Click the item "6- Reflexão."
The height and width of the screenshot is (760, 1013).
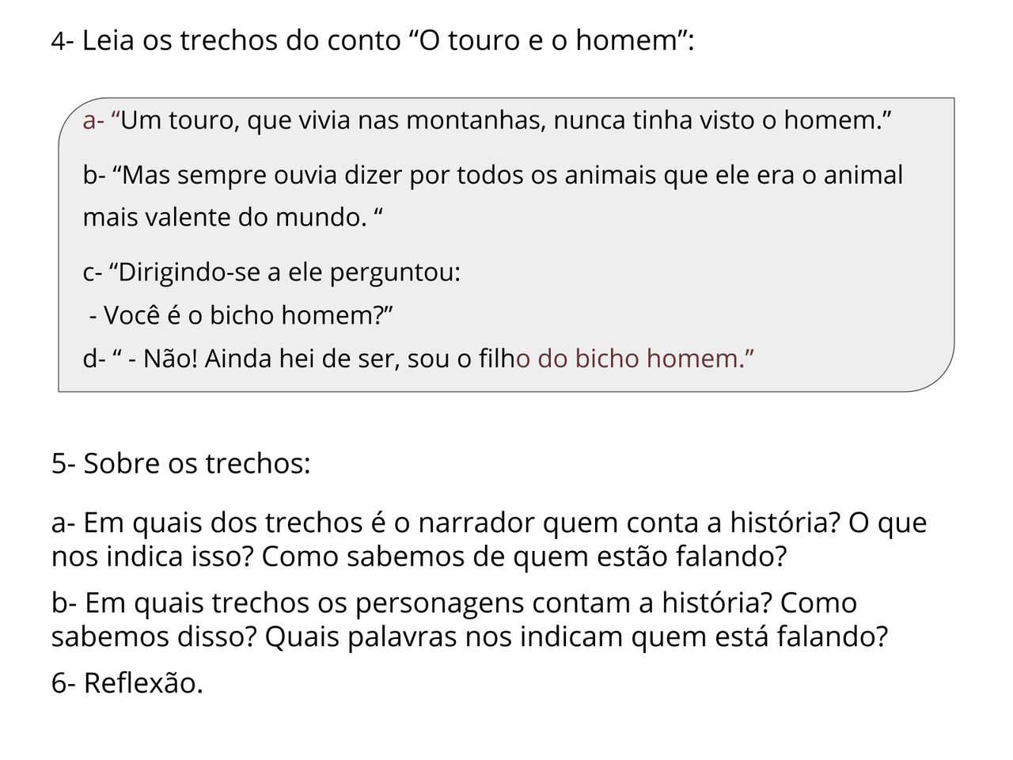(x=127, y=682)
